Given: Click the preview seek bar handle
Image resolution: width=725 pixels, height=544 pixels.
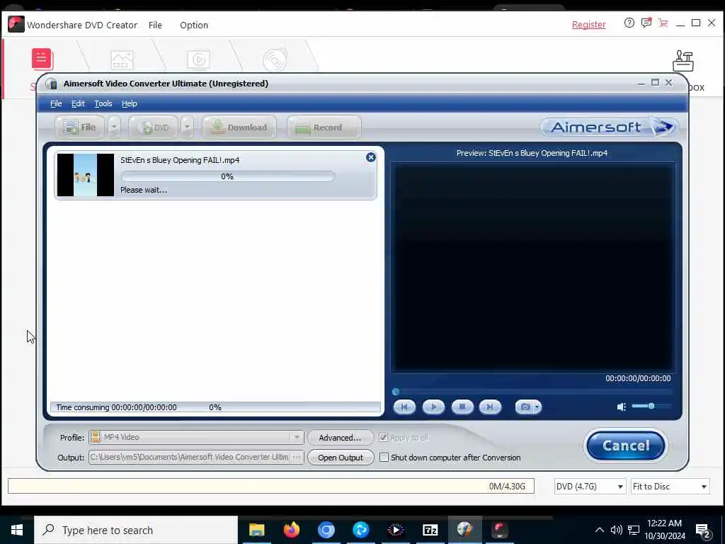Looking at the screenshot, I should click(x=396, y=392).
